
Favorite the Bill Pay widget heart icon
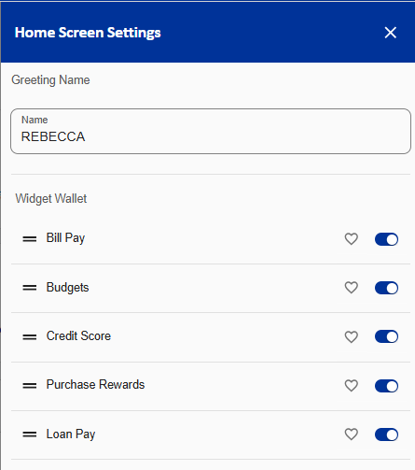coord(352,239)
